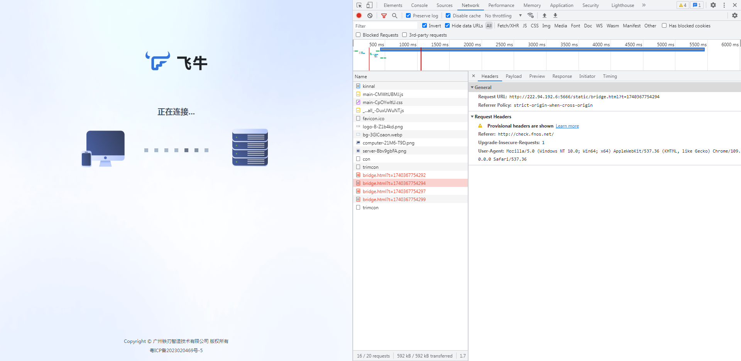Toggle the device toolbar icon
This screenshot has height=361, width=741.
369,5
